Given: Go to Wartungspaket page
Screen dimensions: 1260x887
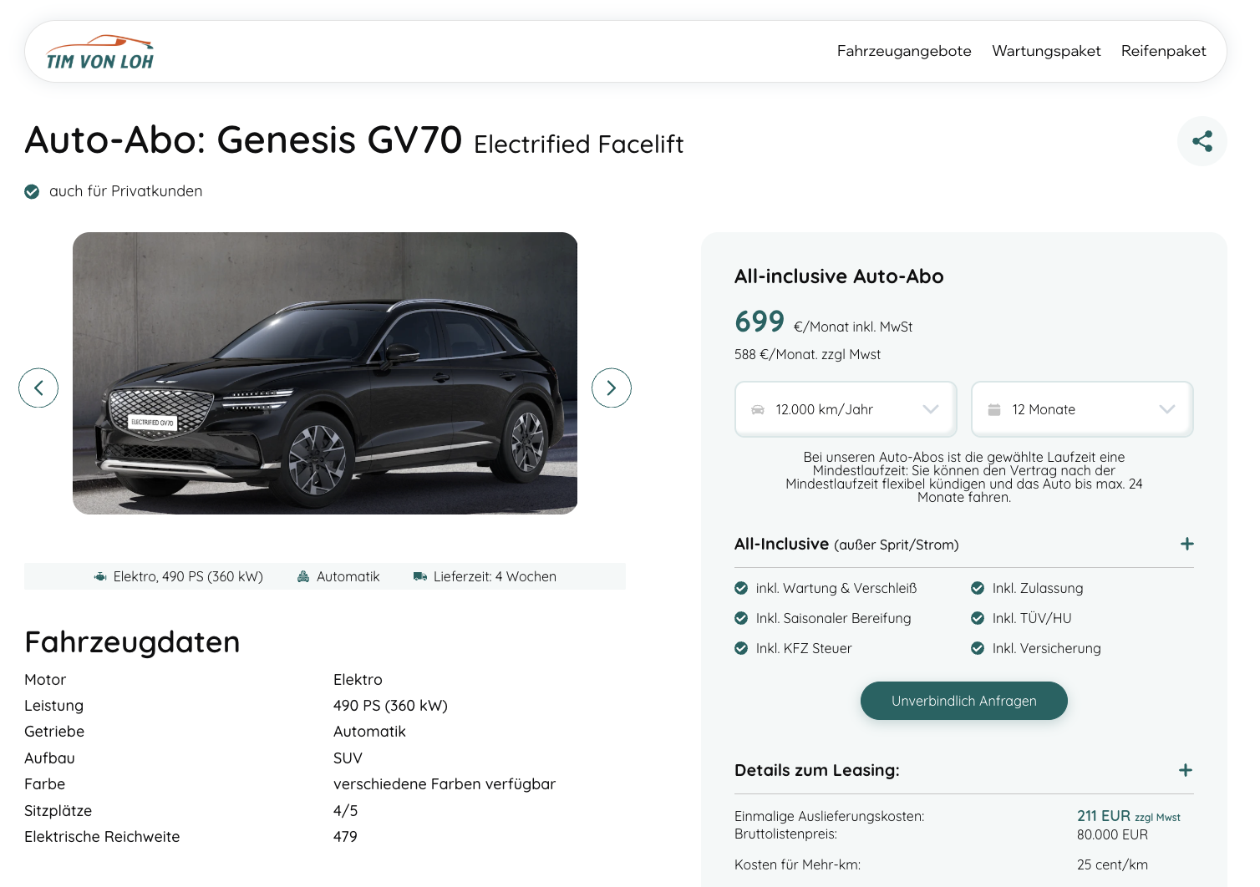Looking at the screenshot, I should (x=1046, y=51).
